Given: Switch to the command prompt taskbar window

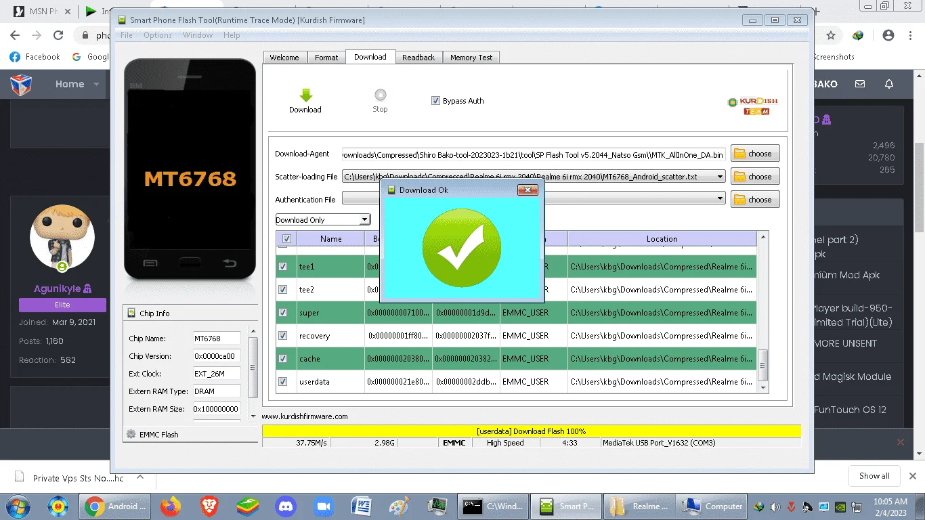Looking at the screenshot, I should coord(492,506).
